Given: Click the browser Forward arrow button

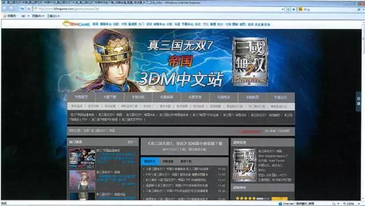Looking at the screenshot, I should [x=11, y=9].
